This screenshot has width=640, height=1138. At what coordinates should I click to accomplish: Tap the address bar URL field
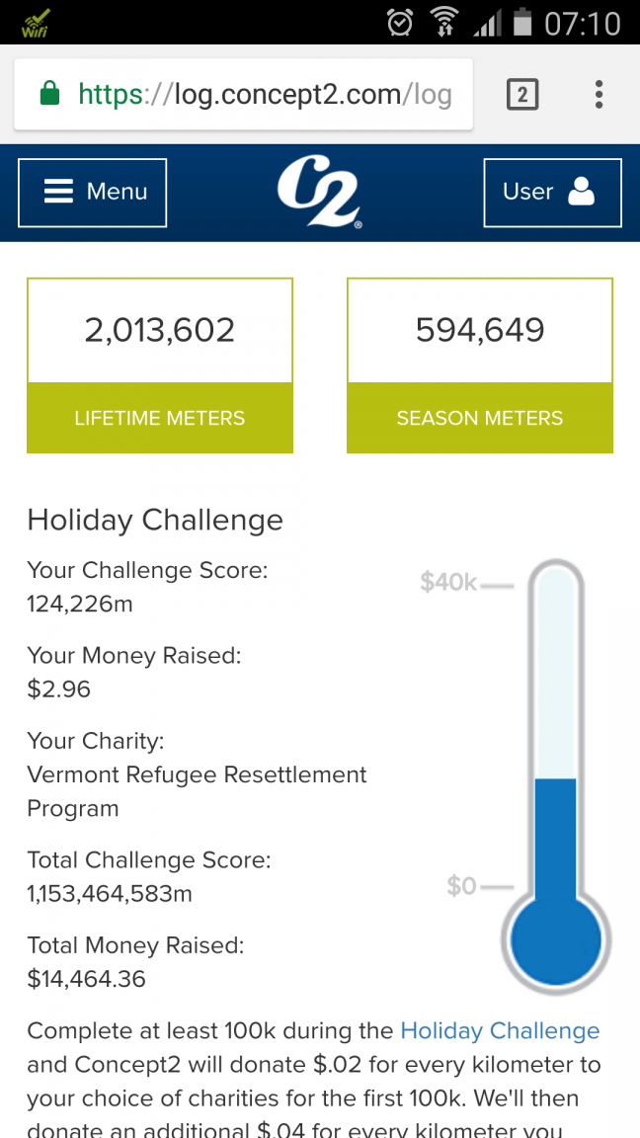pyautogui.click(x=244, y=95)
